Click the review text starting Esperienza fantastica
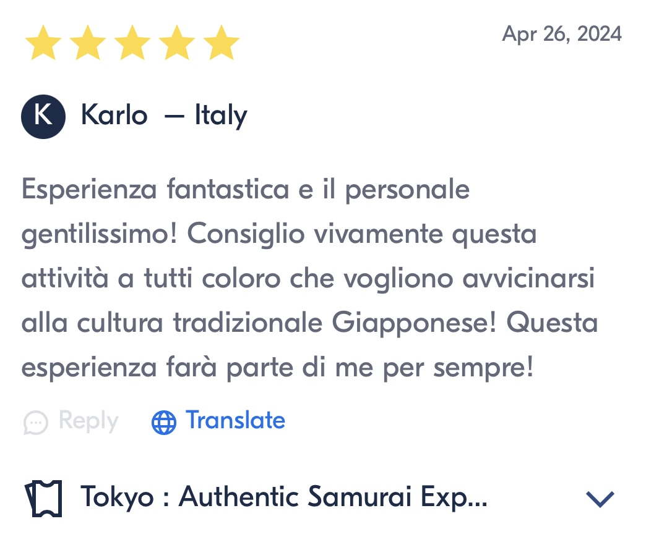The height and width of the screenshot is (537, 646). [309, 278]
